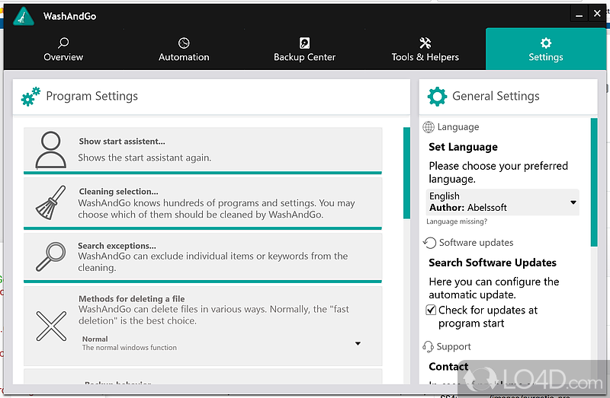Image resolution: width=610 pixels, height=398 pixels.
Task: Click the Language globe icon
Action: [x=429, y=127]
